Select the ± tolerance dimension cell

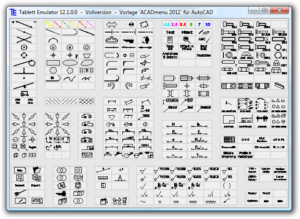[174, 147]
